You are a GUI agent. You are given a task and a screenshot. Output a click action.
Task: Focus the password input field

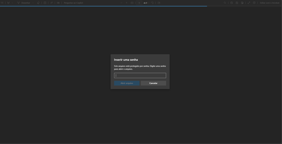click(140, 75)
